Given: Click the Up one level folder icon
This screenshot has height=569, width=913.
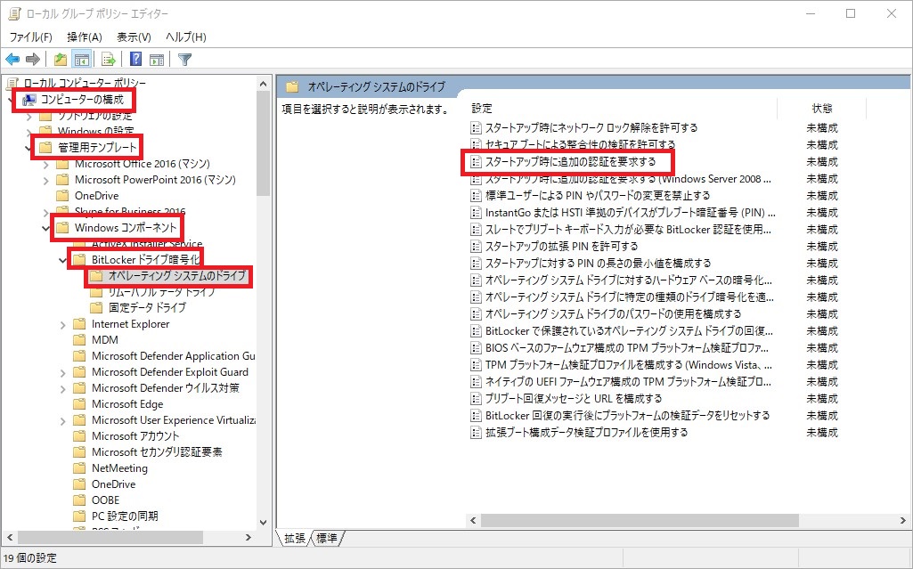Looking at the screenshot, I should click(60, 60).
